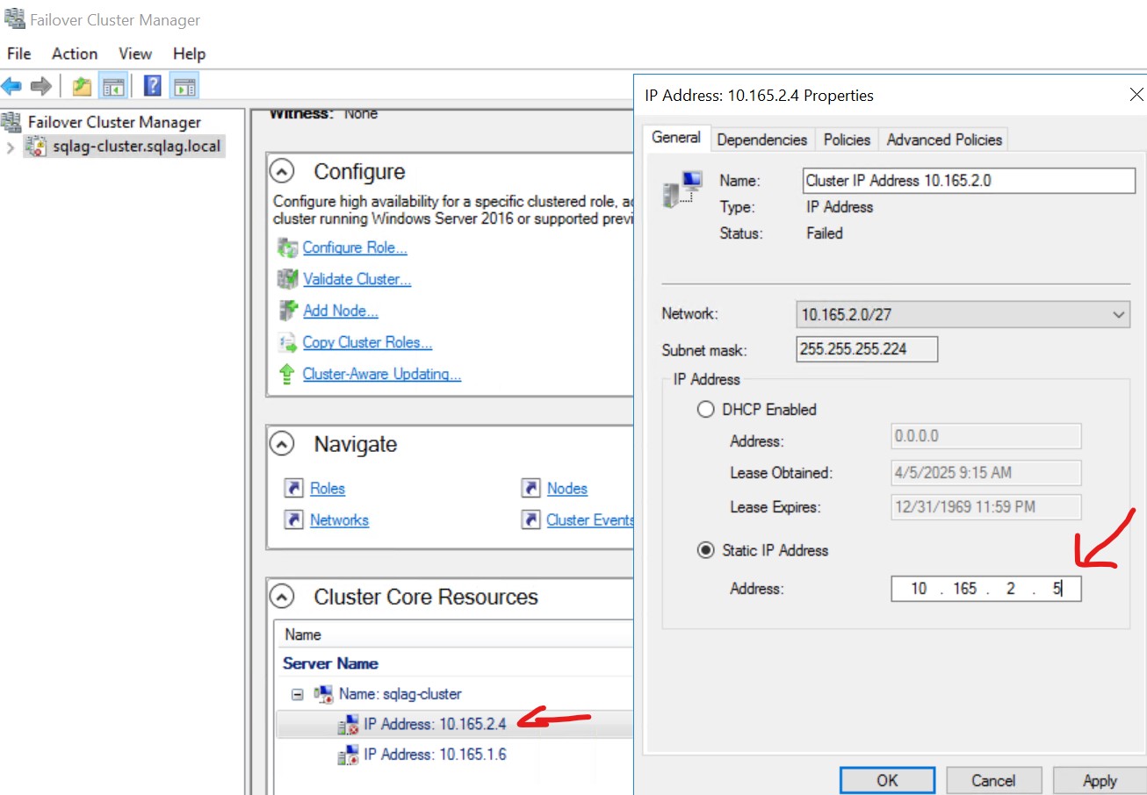
Task: Click the Cancel button
Action: point(993,780)
